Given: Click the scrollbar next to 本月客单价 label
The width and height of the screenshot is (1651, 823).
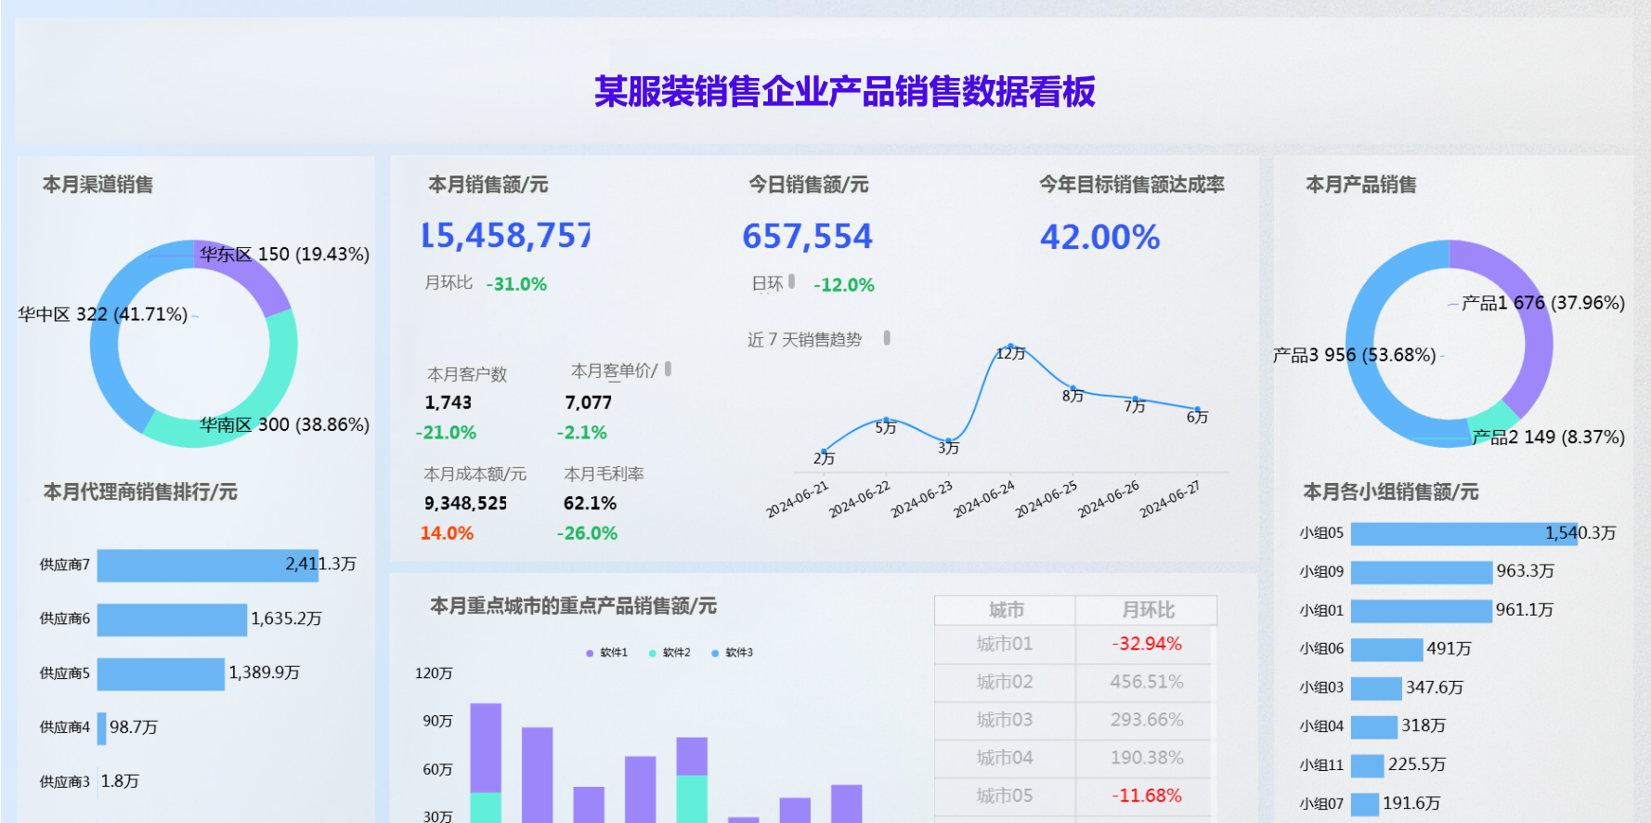Looking at the screenshot, I should point(668,369).
